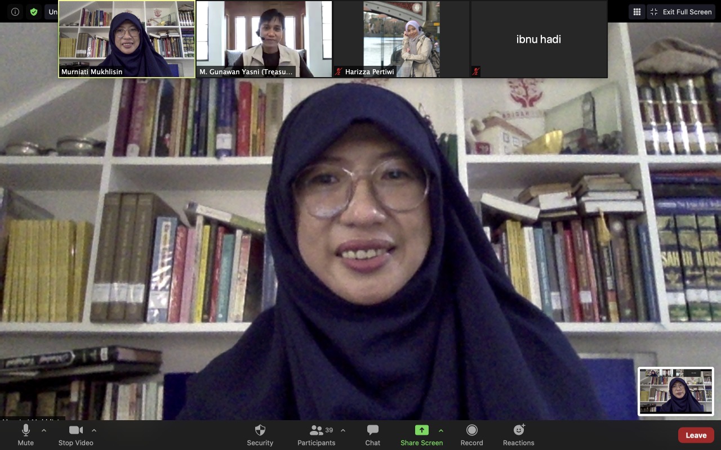The image size is (721, 450).
Task: Switch to gallery view grid icon
Action: pos(637,12)
